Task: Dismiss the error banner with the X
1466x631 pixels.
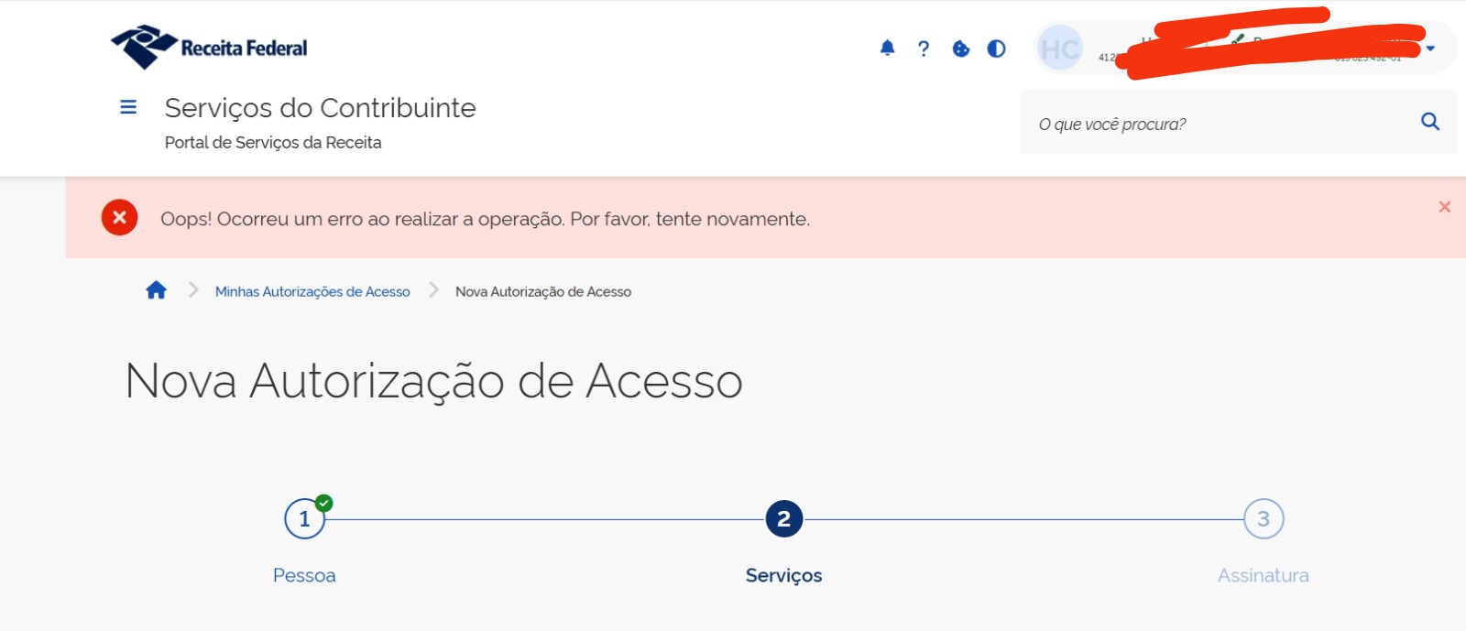Action: pyautogui.click(x=1444, y=207)
